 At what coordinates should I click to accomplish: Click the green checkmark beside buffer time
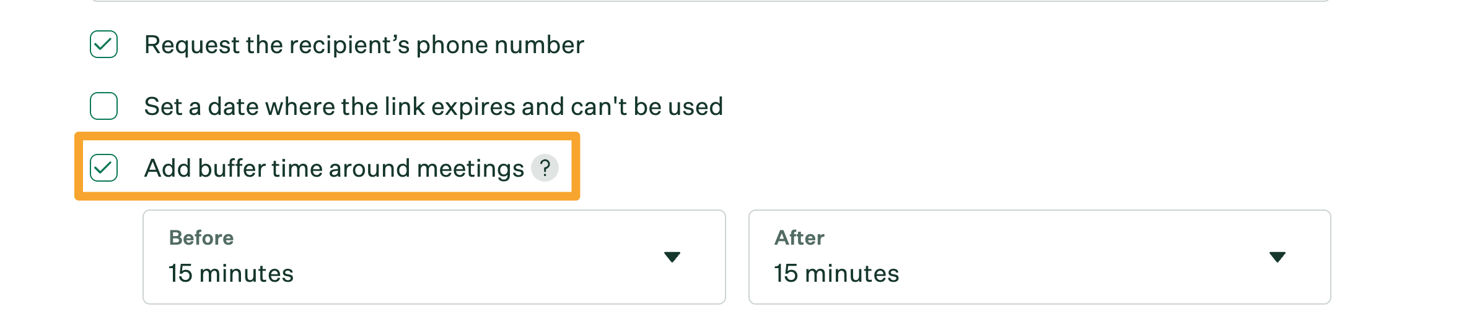point(103,168)
